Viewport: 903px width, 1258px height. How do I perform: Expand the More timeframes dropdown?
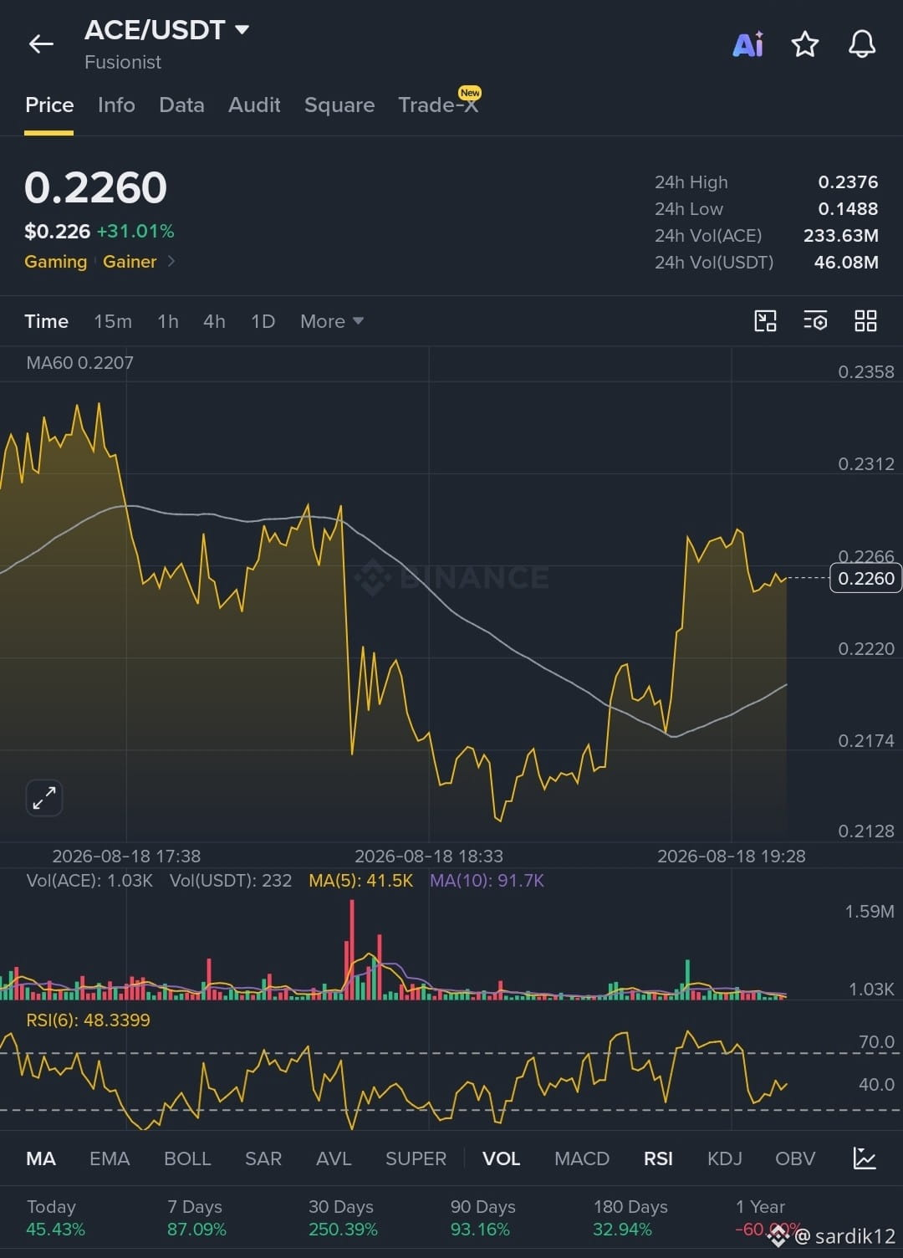(x=332, y=321)
